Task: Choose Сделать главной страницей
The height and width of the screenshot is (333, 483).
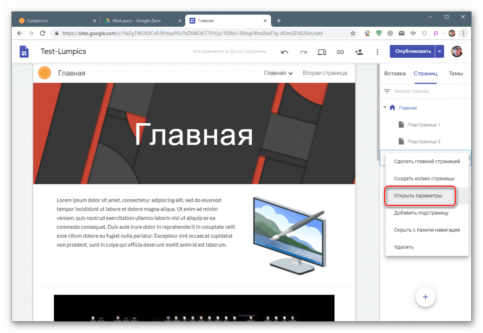Action: point(427,161)
